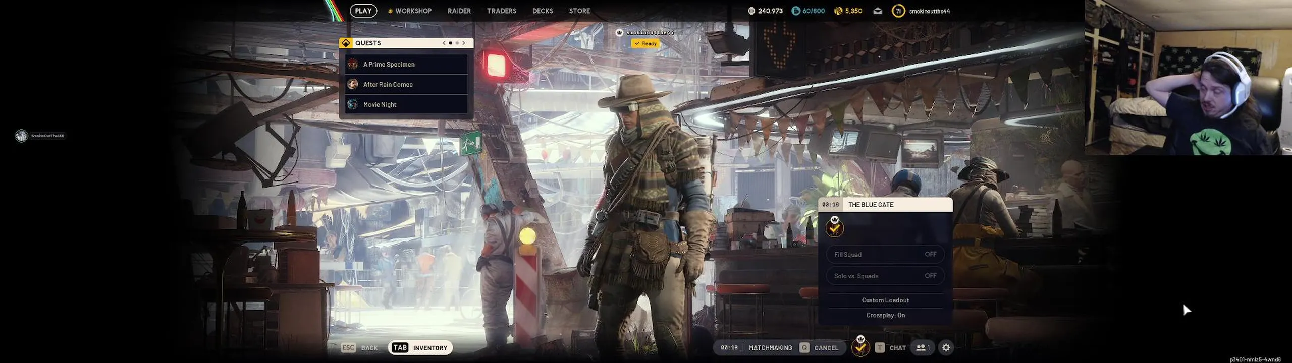The image size is (1292, 363).
Task: Open the mail inbox envelope icon
Action: (x=878, y=11)
